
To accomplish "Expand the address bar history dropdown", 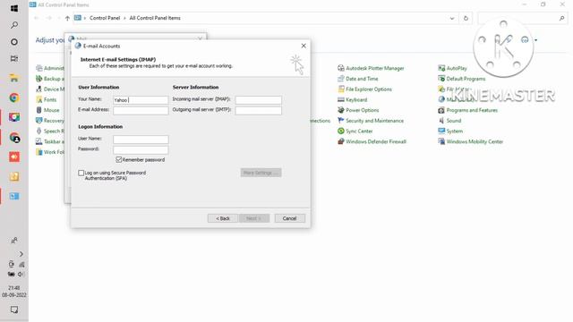I will pyautogui.click(x=452, y=18).
